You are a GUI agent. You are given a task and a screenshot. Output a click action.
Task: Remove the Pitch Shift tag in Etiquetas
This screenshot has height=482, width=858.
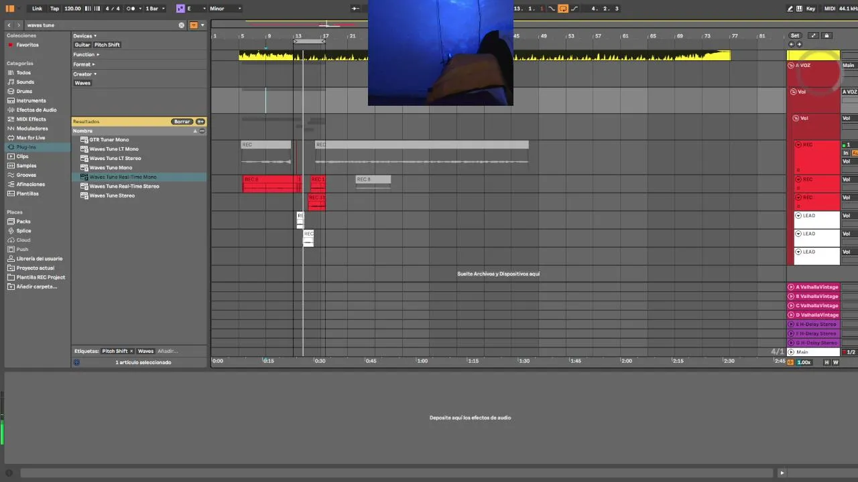[x=131, y=351]
